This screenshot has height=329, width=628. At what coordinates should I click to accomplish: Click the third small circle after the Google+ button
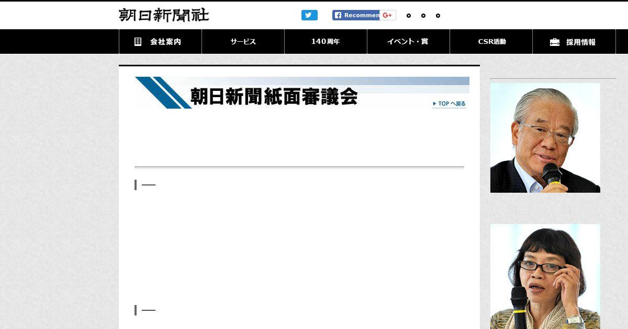(x=438, y=16)
